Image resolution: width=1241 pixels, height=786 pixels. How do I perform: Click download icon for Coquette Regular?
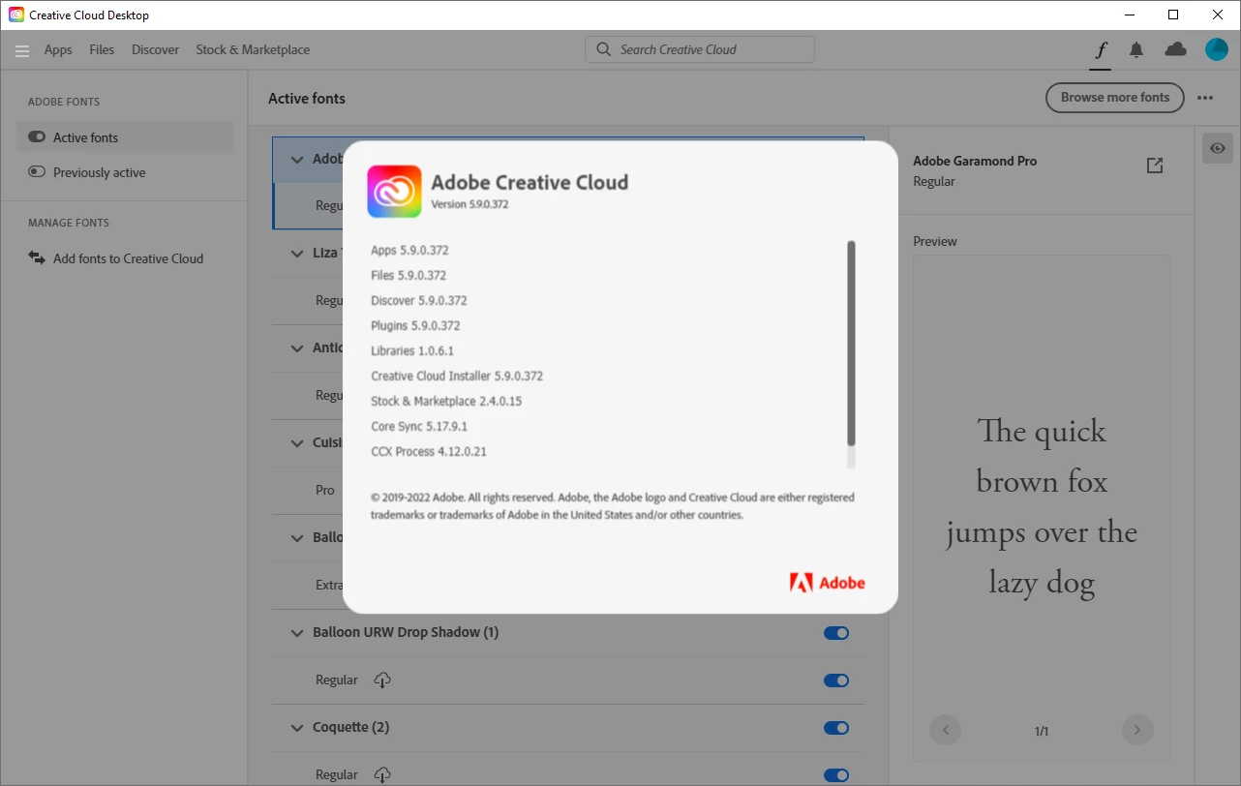coord(382,774)
